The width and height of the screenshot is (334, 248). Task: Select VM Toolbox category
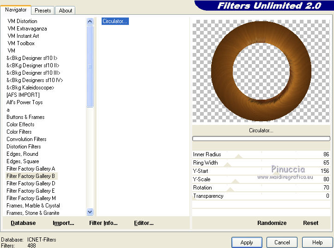click(x=21, y=43)
